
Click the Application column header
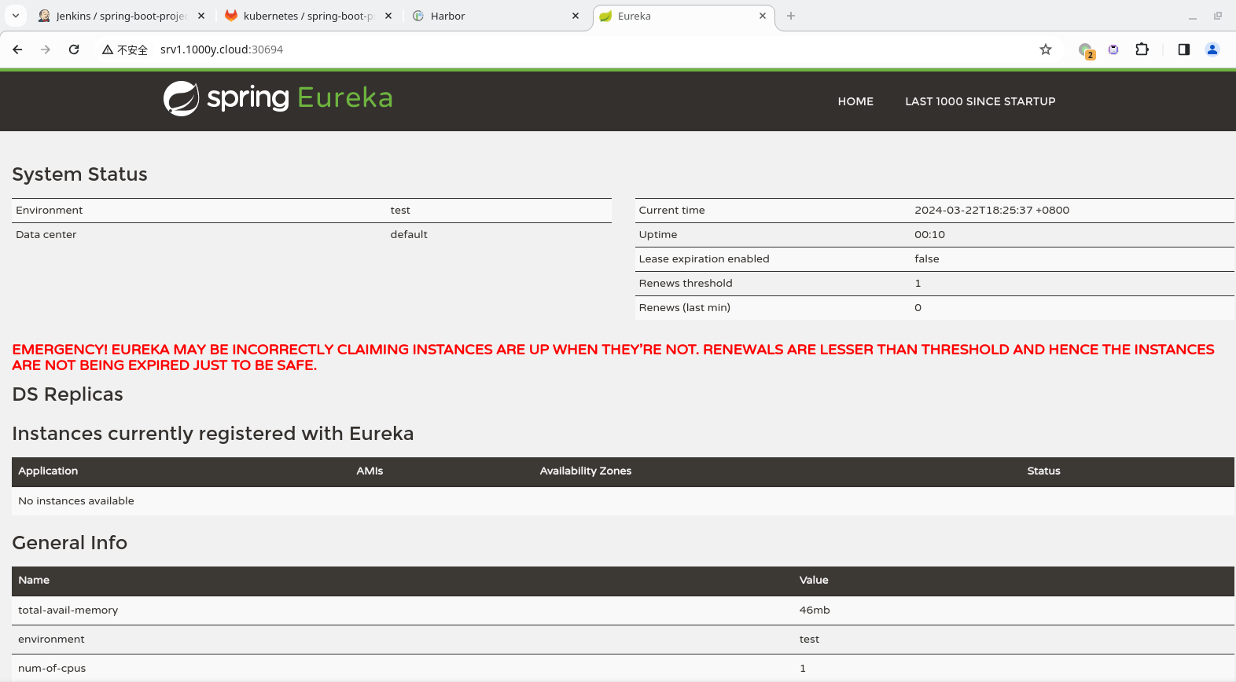(x=48, y=471)
